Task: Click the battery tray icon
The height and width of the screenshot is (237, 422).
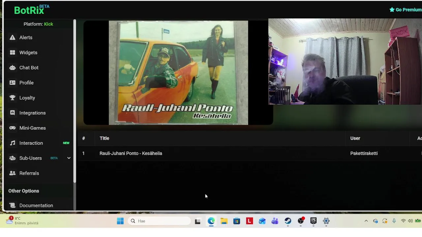Action: pyautogui.click(x=418, y=221)
